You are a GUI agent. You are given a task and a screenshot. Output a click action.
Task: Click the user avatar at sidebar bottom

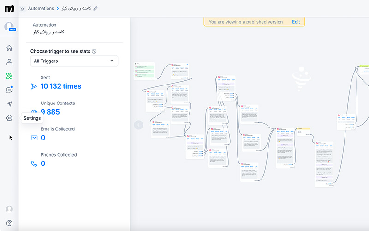coord(9,209)
